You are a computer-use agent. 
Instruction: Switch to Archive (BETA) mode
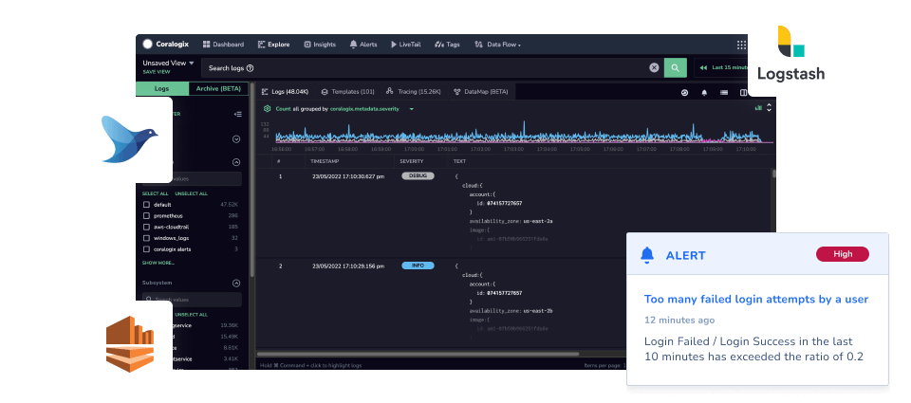218,89
